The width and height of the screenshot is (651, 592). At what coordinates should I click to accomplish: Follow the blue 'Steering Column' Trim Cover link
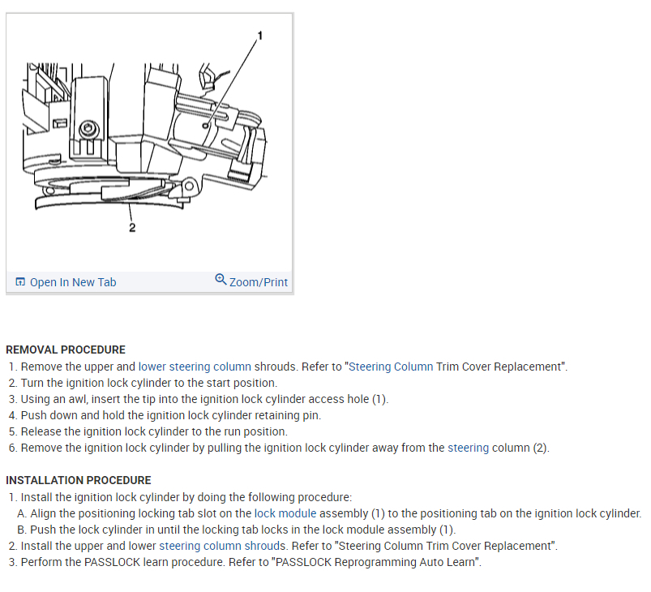click(391, 367)
